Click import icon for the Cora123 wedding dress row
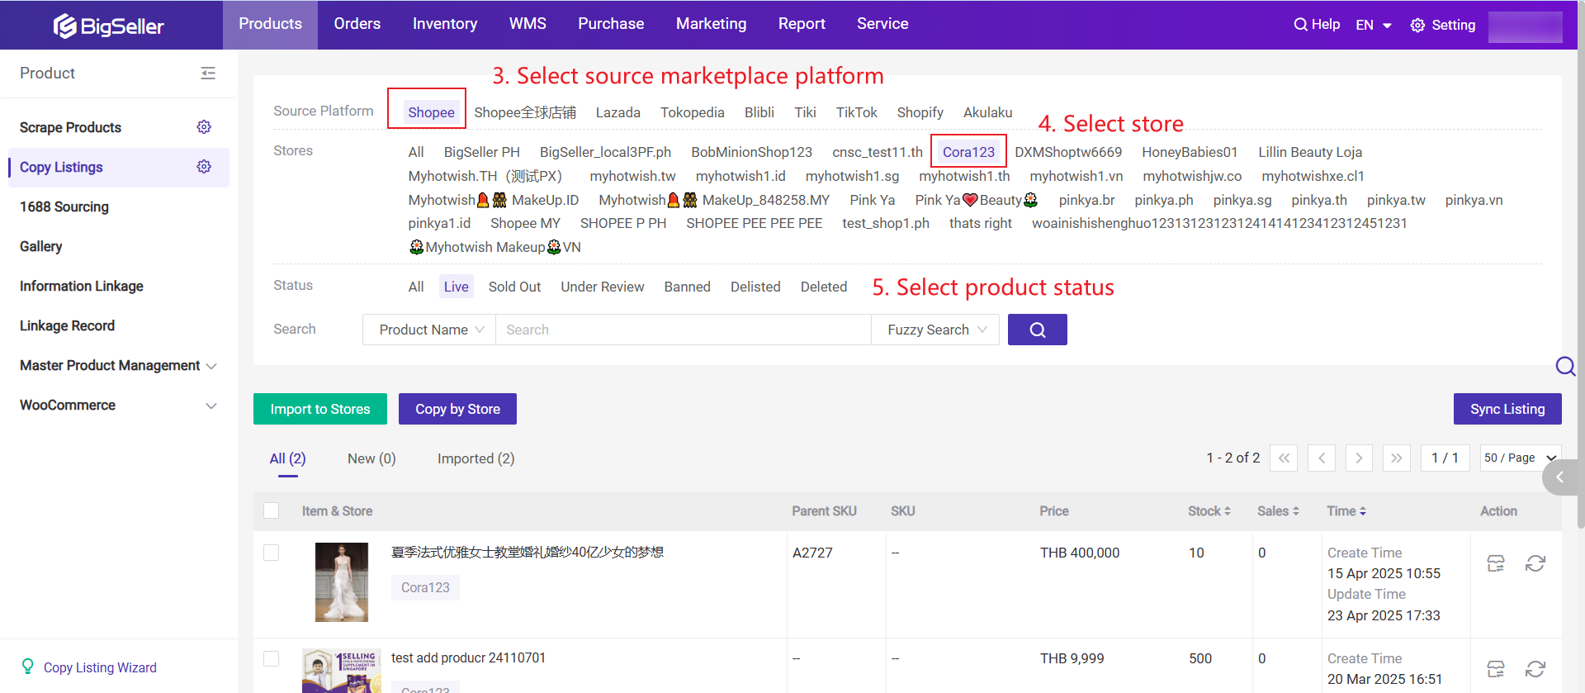The height and width of the screenshot is (693, 1585). (x=1496, y=563)
